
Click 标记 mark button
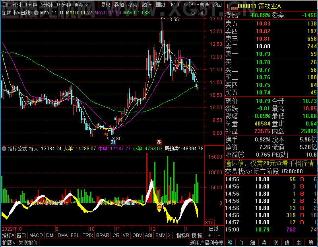click(188, 5)
